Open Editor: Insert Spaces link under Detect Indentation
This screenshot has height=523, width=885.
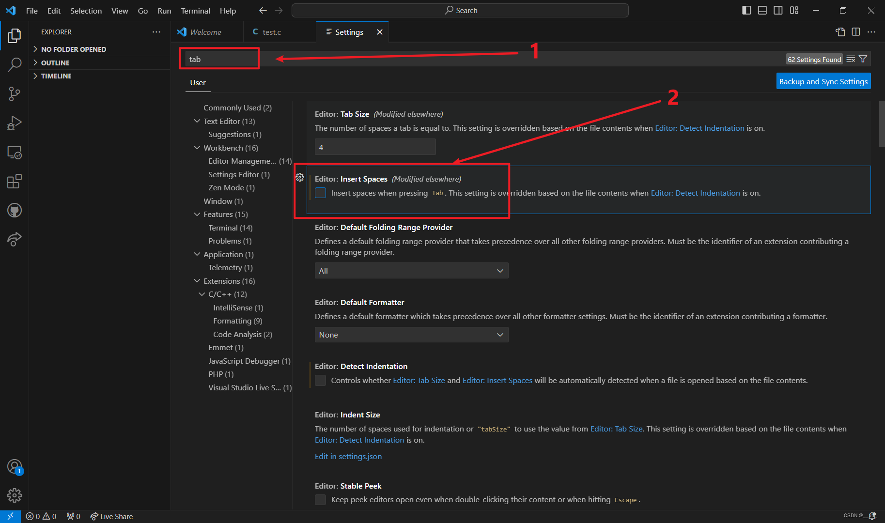497,380
